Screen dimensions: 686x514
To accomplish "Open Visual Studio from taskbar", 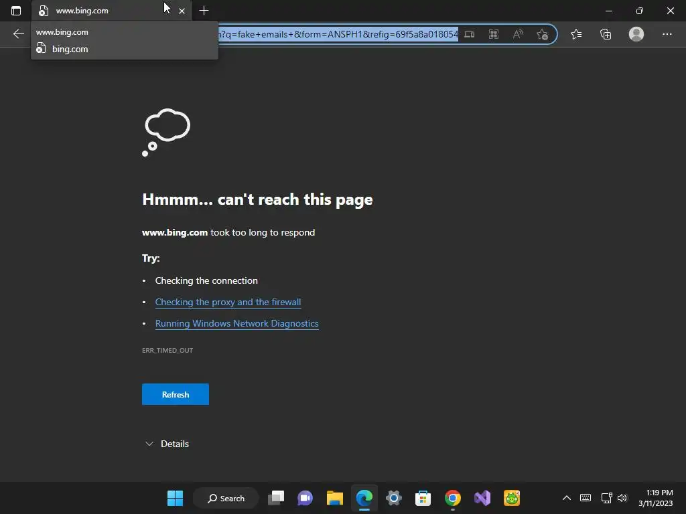I will [482, 498].
